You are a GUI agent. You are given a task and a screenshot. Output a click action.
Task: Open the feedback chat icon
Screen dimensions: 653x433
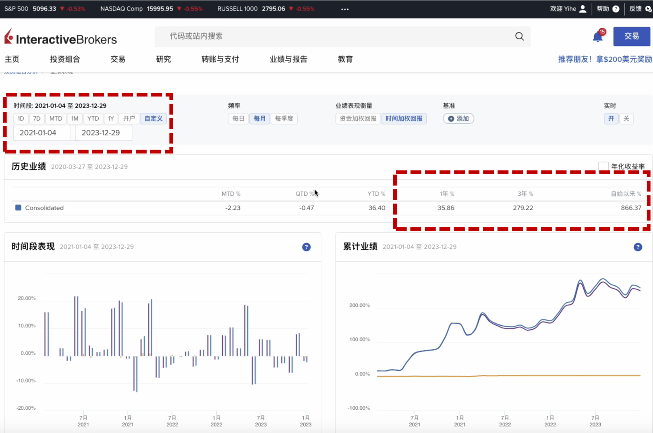648,9
